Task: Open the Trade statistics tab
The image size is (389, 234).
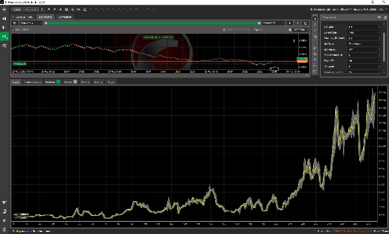Action: pos(32,82)
